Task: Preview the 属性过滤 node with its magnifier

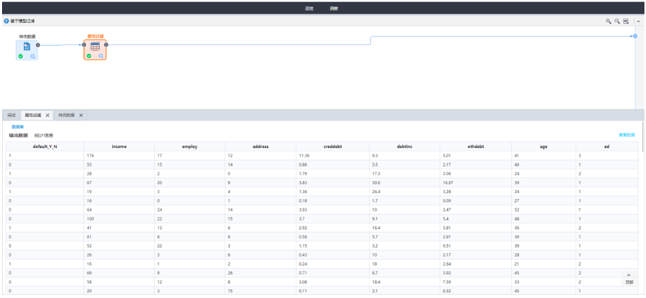Action: (100, 56)
